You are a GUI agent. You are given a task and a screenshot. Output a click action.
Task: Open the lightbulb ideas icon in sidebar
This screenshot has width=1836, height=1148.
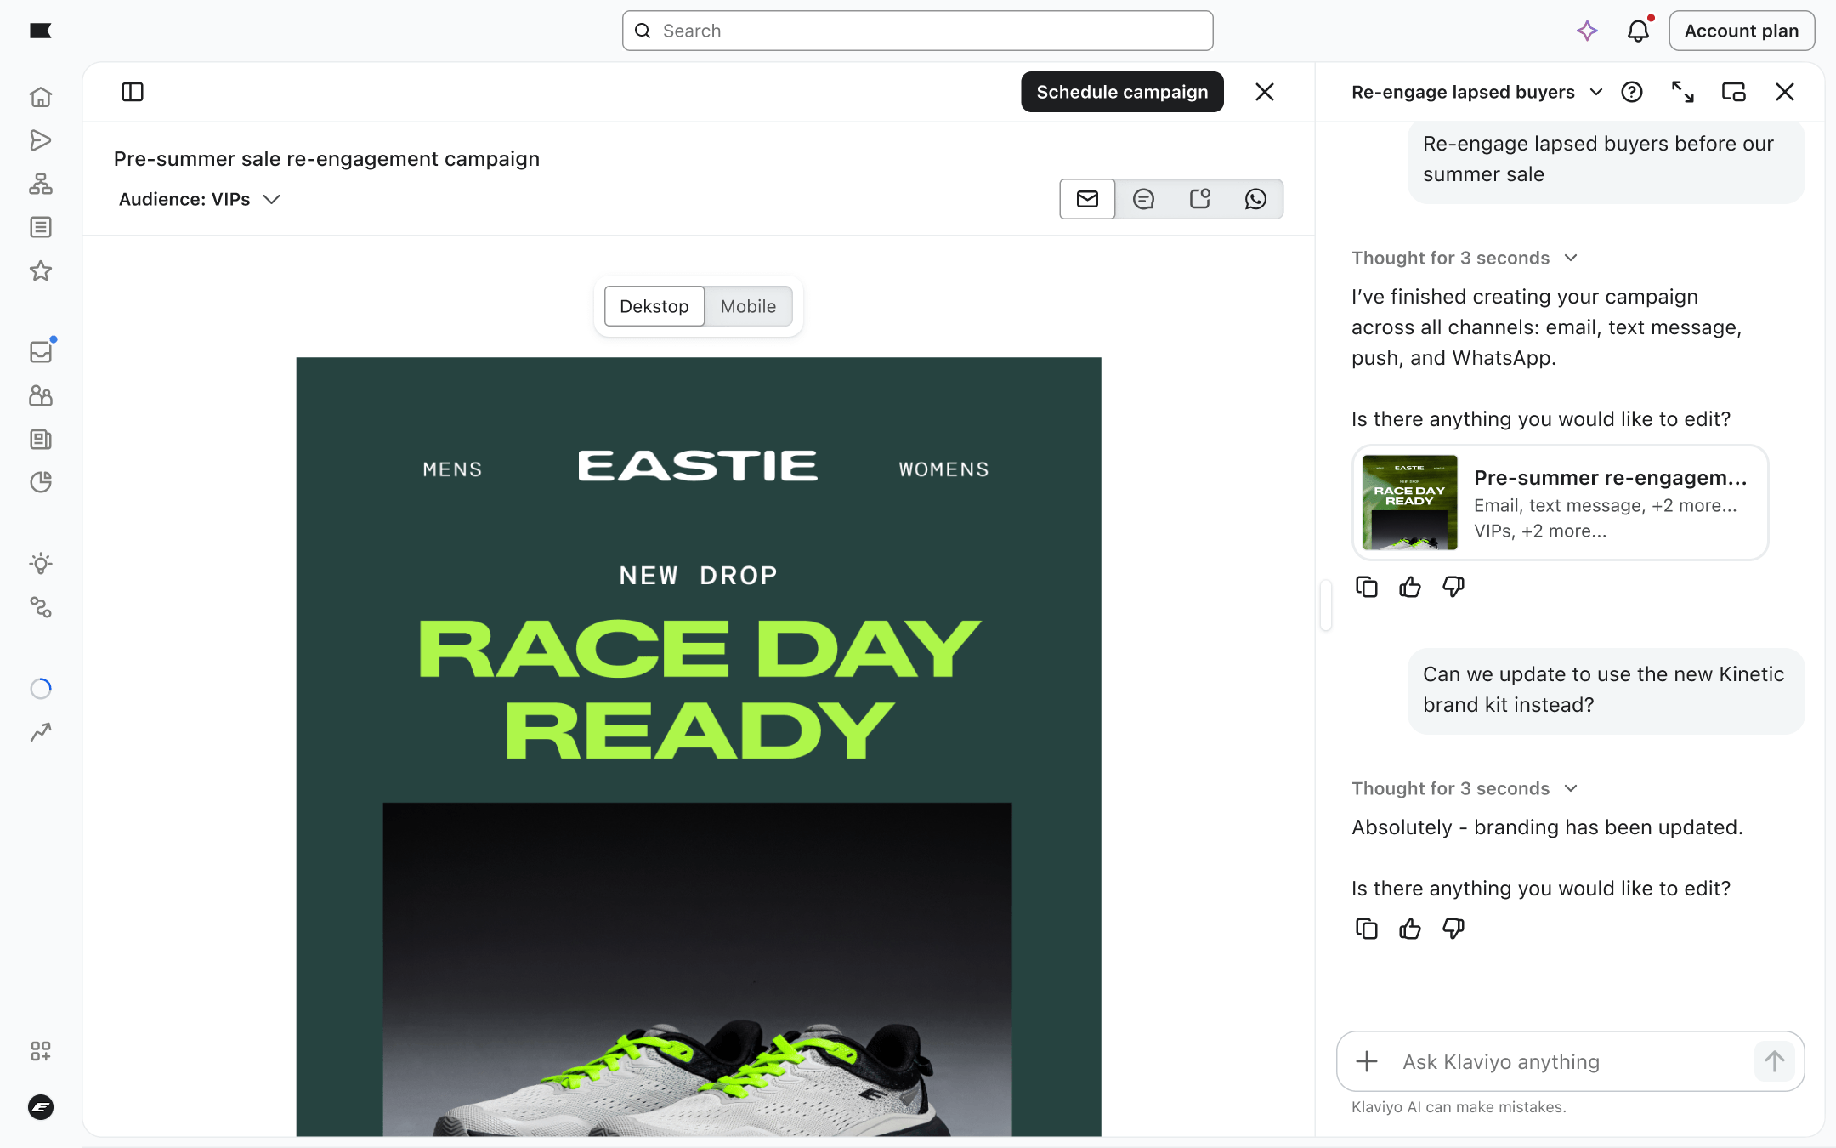click(41, 563)
